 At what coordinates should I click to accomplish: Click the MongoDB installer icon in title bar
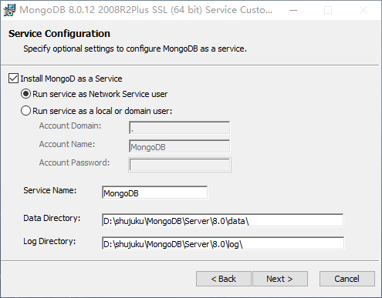point(9,10)
